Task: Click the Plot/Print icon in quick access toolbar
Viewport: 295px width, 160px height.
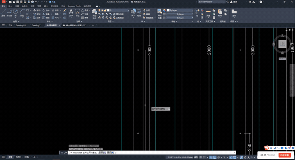Action: coord(32,2)
